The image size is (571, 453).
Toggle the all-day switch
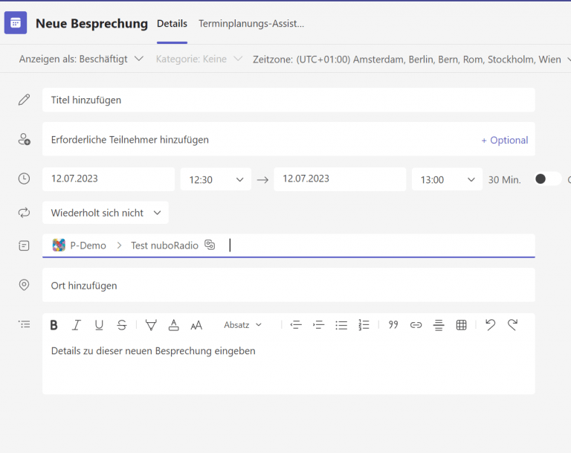[x=548, y=179]
